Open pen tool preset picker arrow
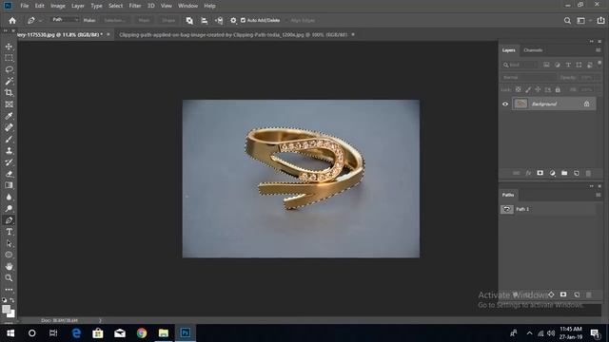 40,21
